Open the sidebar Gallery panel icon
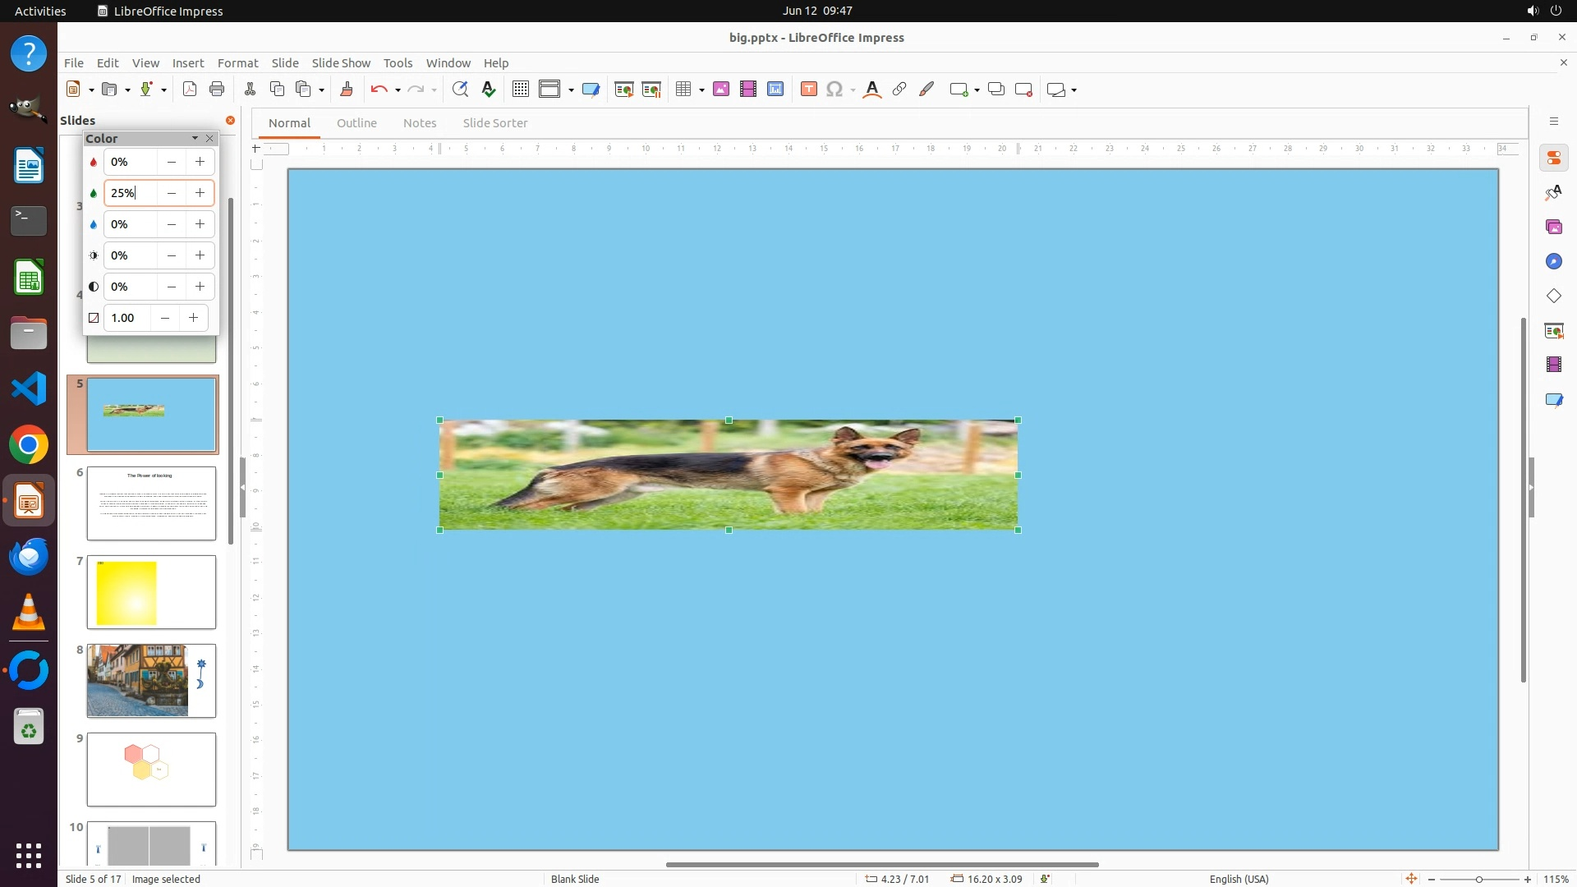This screenshot has width=1577, height=887. click(x=1554, y=227)
